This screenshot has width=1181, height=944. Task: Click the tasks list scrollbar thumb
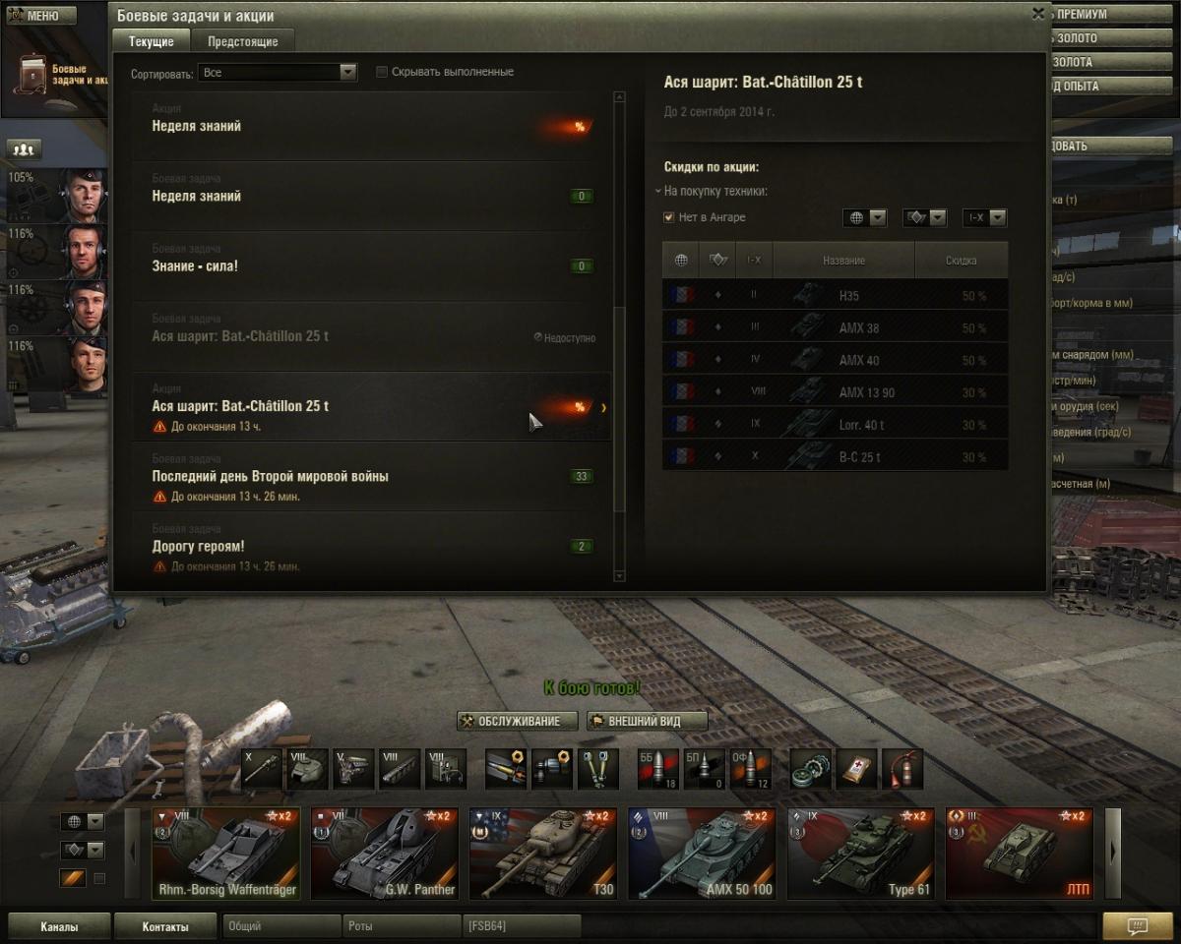coord(619,409)
